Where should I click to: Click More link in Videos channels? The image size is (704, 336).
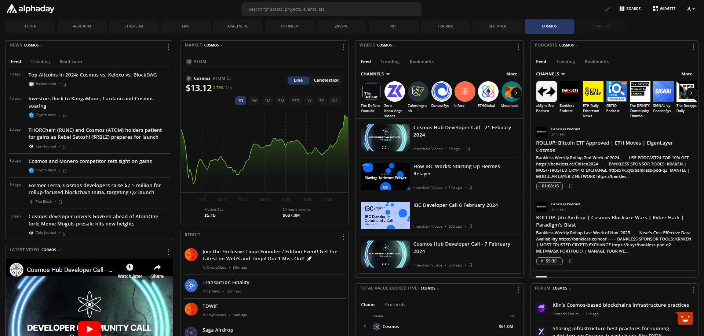click(x=512, y=74)
